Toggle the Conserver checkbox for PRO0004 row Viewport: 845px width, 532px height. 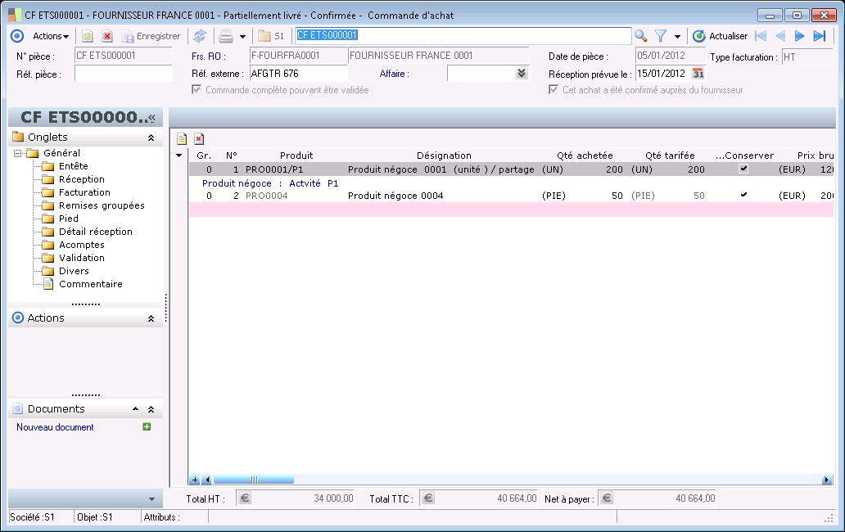(743, 196)
